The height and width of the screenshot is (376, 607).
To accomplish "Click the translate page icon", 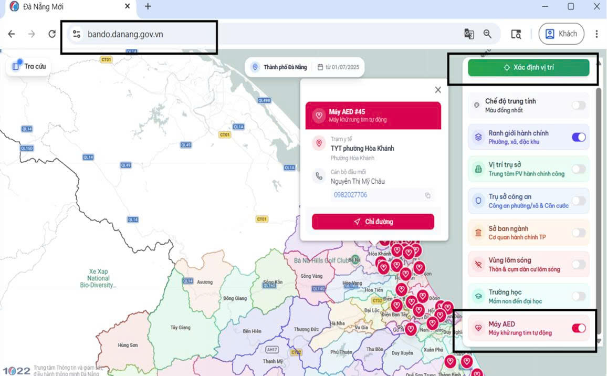I will (x=469, y=34).
